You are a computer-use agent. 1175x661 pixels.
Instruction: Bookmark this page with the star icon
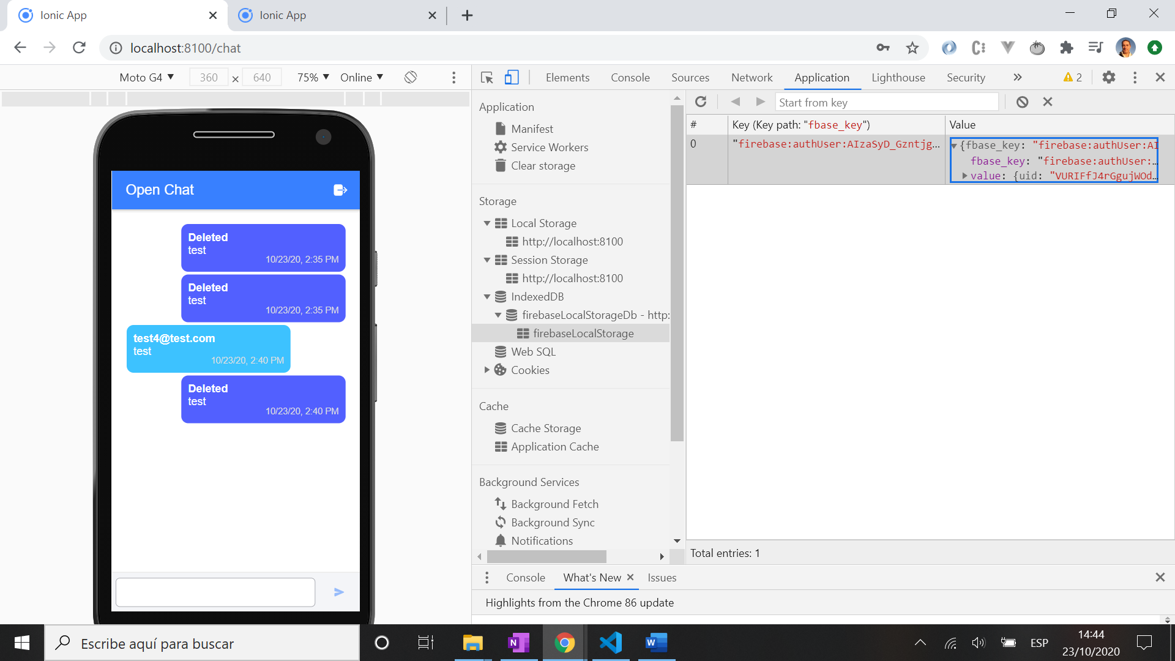(x=912, y=48)
